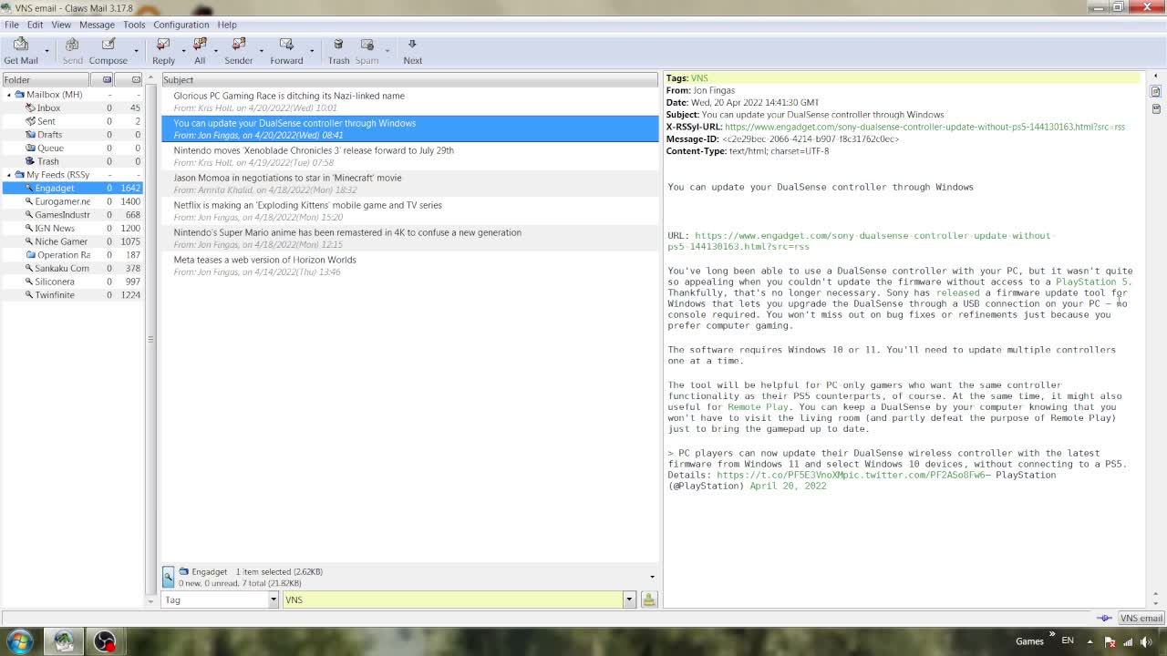The height and width of the screenshot is (656, 1167).
Task: Open Meta teases Horizon Worlds message
Action: 409,265
